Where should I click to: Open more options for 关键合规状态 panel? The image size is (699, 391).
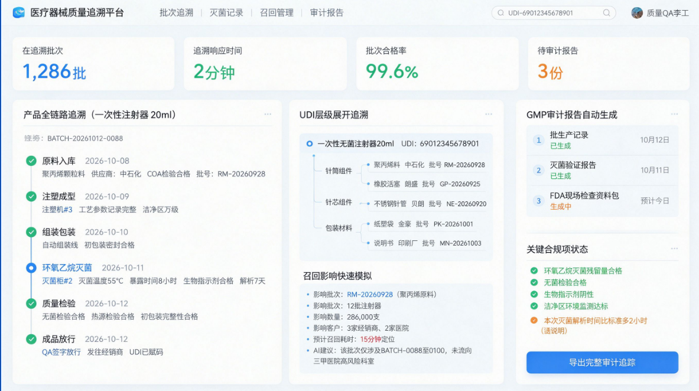[674, 248]
